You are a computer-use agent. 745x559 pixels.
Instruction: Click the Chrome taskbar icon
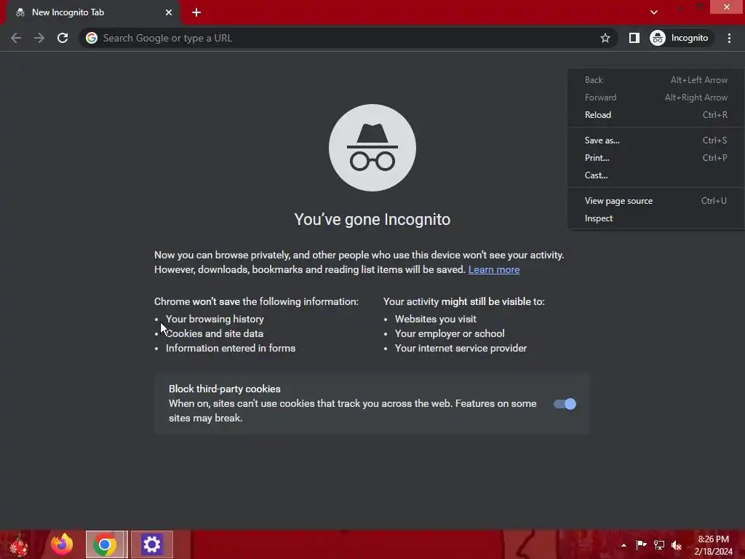pos(105,544)
